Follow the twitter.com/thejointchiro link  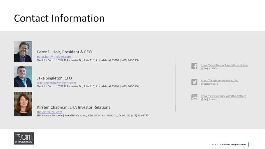[x=219, y=80]
